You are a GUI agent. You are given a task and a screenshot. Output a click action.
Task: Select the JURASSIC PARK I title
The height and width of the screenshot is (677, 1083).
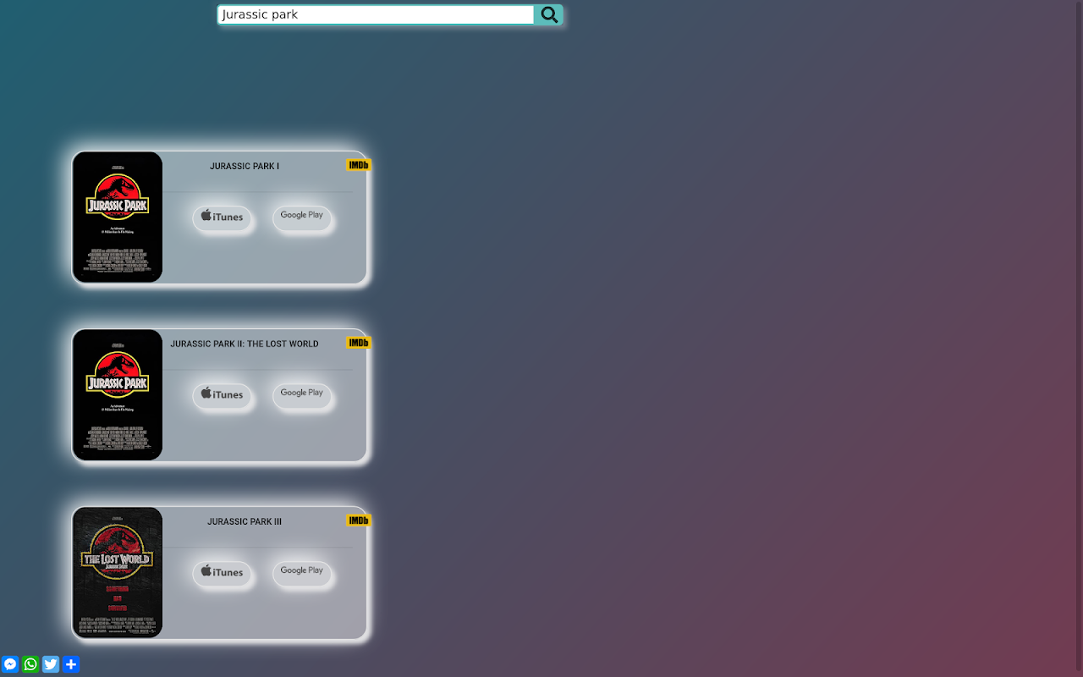pyautogui.click(x=245, y=166)
